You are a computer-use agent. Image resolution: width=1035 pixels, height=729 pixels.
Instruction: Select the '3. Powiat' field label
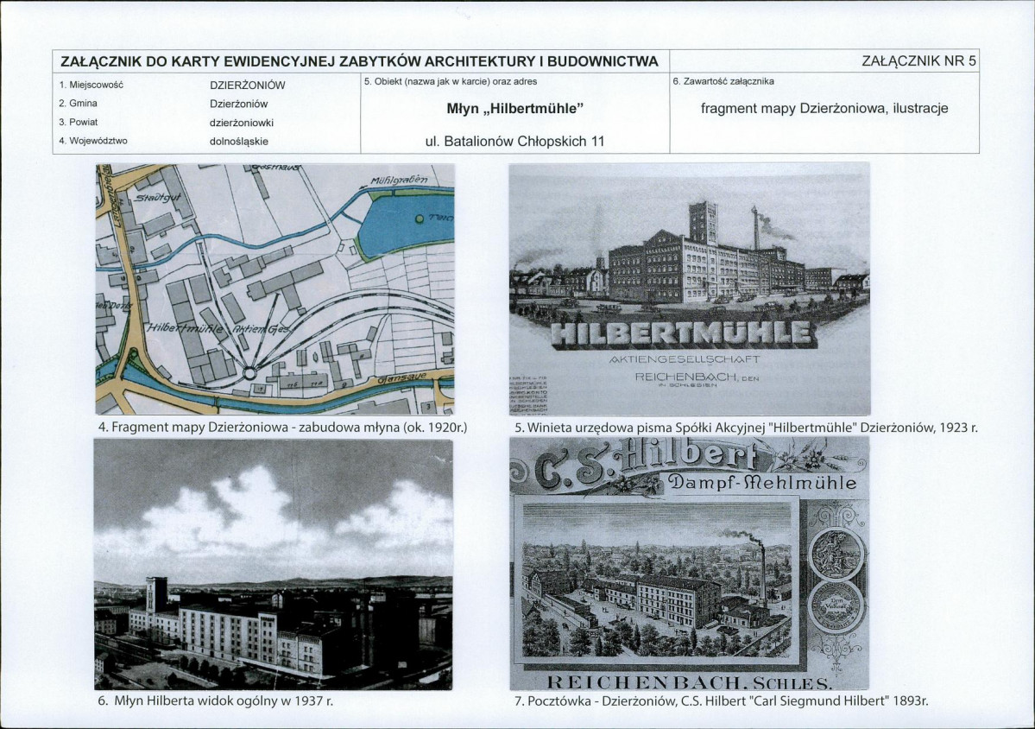[79, 122]
